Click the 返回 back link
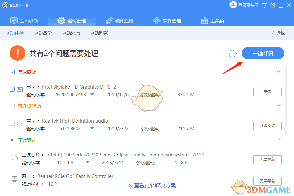294x196 pixels. coord(281,33)
